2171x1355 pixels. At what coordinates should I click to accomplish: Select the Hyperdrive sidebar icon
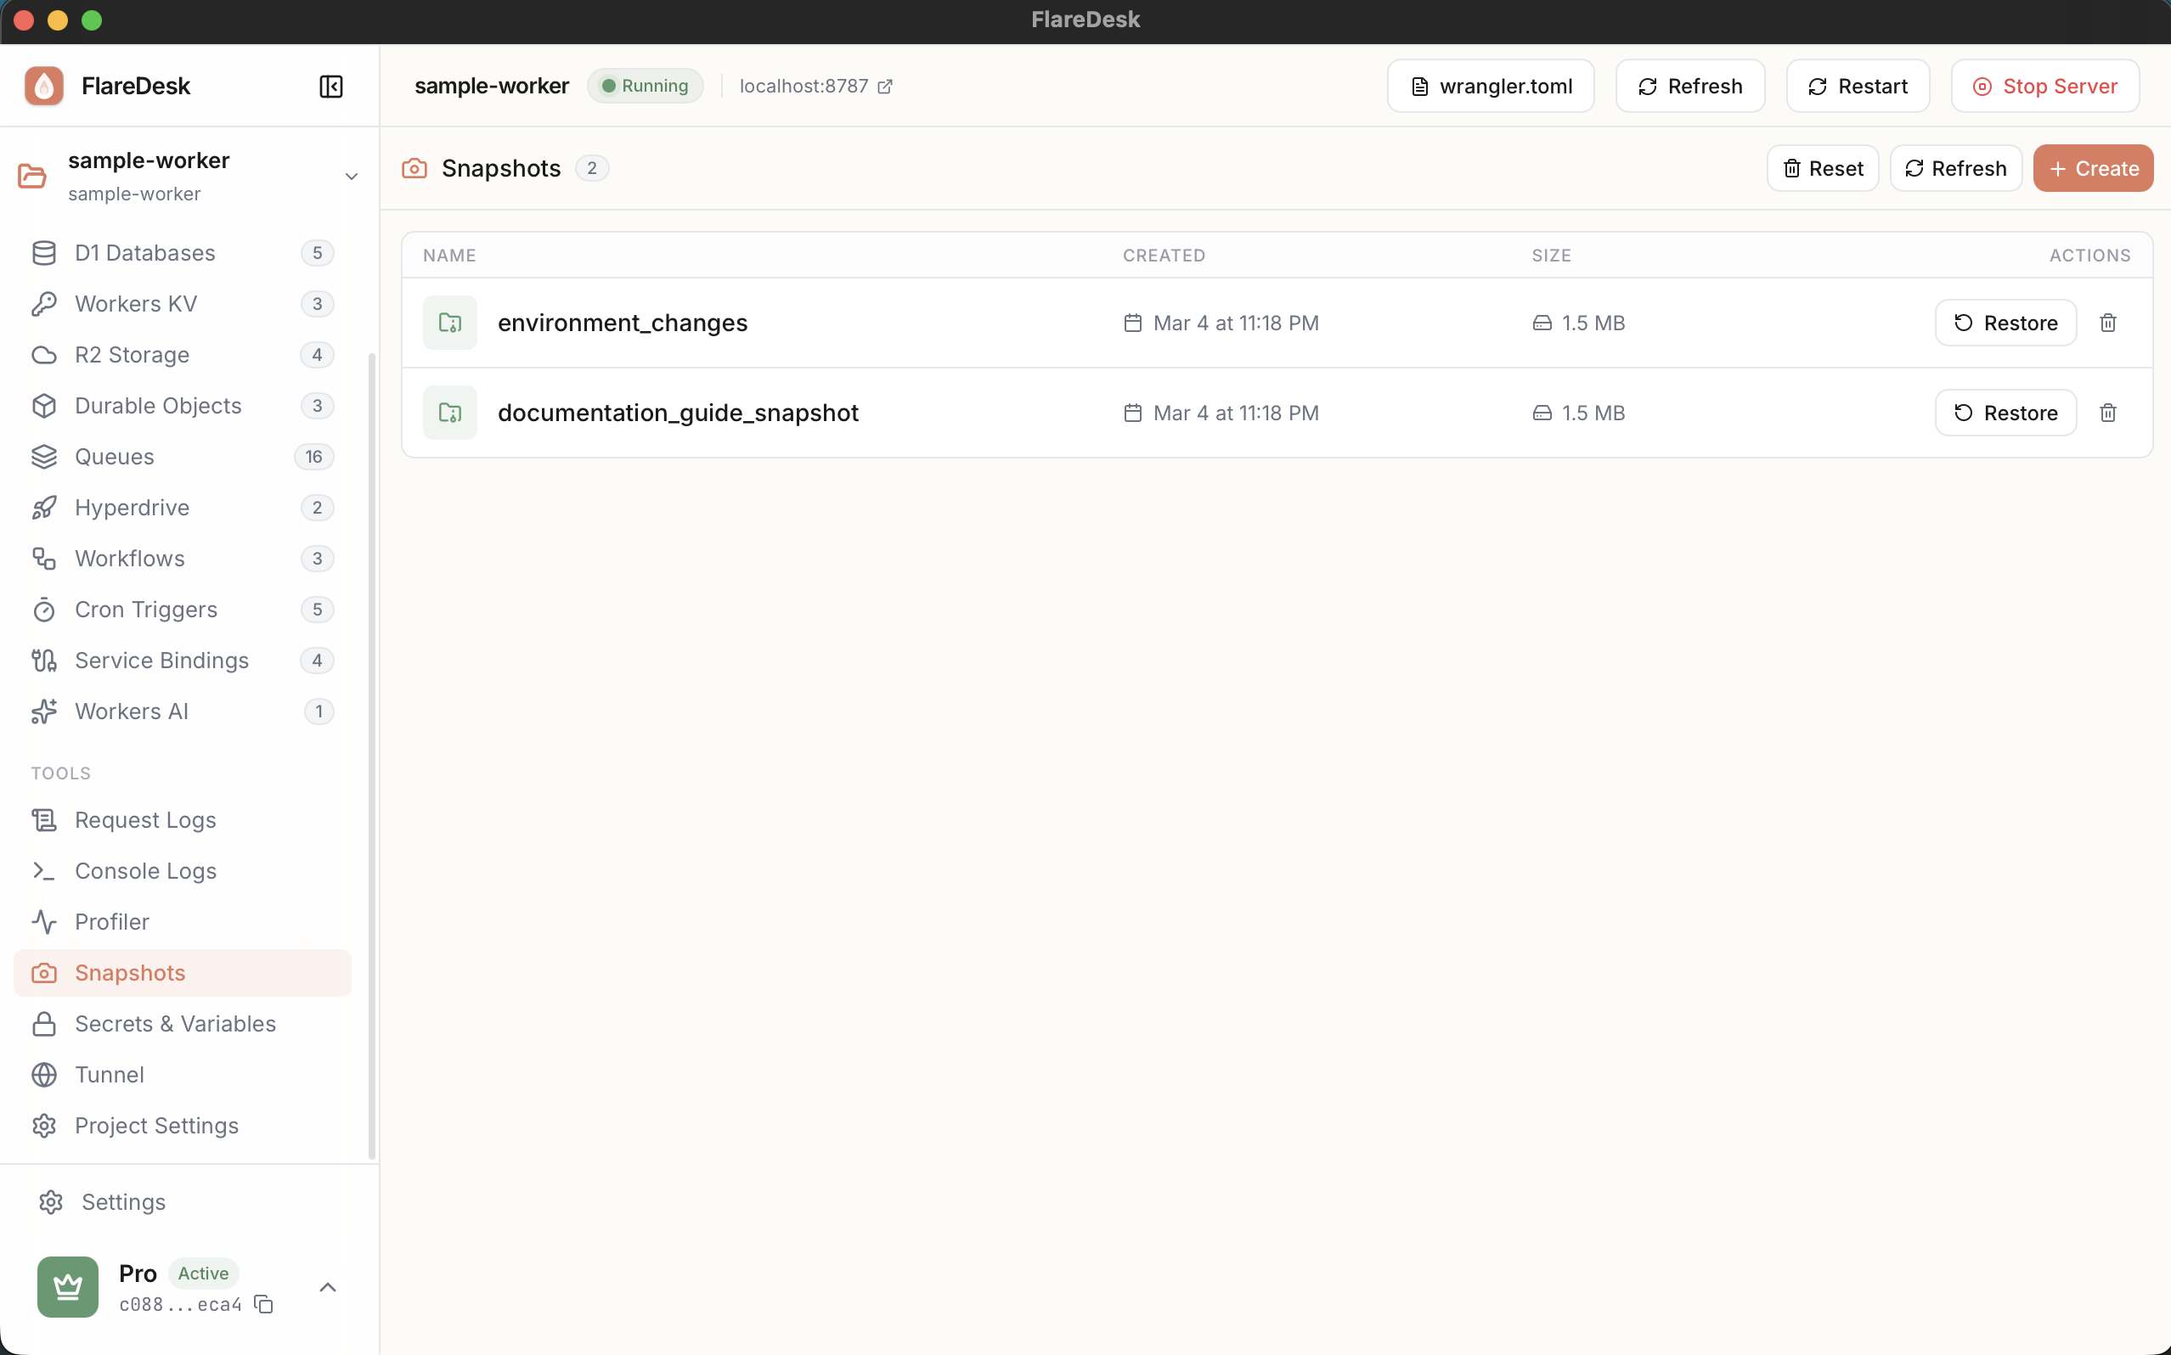point(44,507)
